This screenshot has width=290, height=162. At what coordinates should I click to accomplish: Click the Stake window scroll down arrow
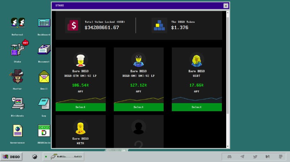[228, 146]
